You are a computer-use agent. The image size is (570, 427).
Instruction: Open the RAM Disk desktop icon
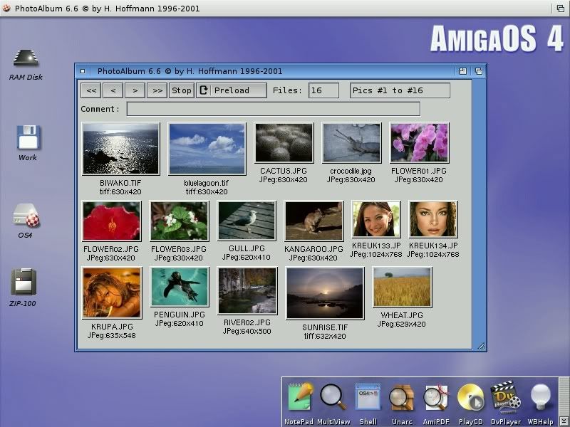click(26, 59)
